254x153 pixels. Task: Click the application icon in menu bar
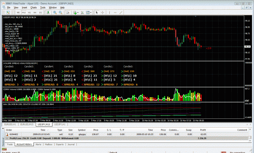pyautogui.click(x=4, y=7)
